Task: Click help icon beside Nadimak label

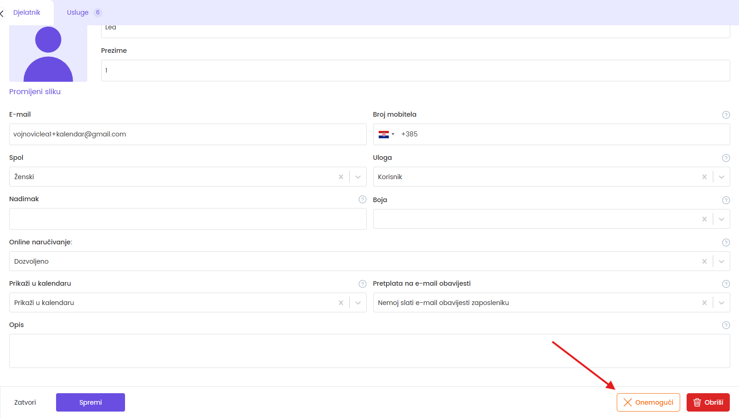Action: pos(362,199)
